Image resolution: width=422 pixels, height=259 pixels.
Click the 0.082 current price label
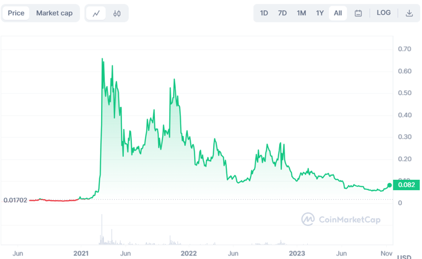click(x=407, y=185)
